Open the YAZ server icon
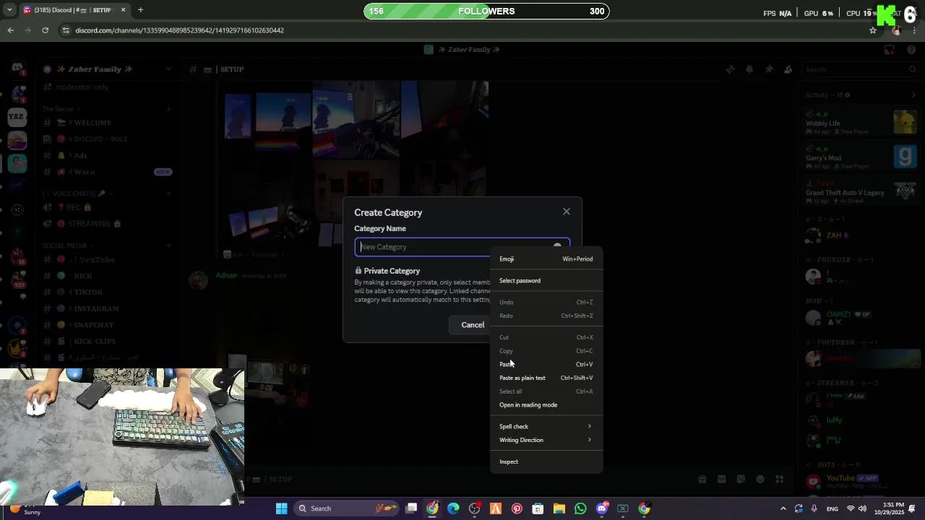The height and width of the screenshot is (520, 925). [17, 116]
